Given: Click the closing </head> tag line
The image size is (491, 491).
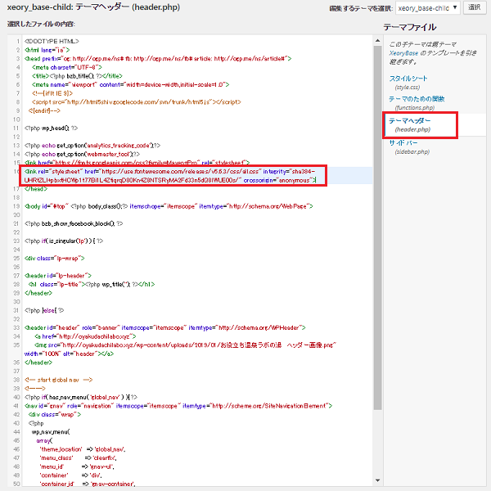Looking at the screenshot, I should 36,189.
